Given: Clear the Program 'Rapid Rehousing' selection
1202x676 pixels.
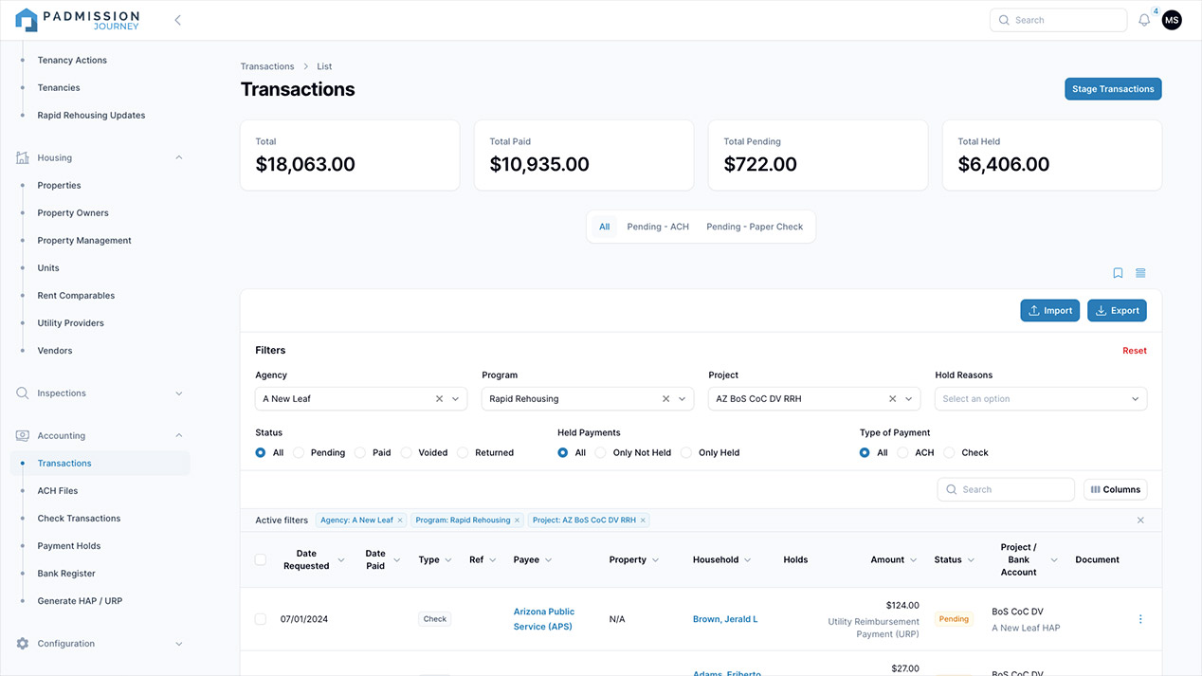Looking at the screenshot, I should click(x=665, y=399).
